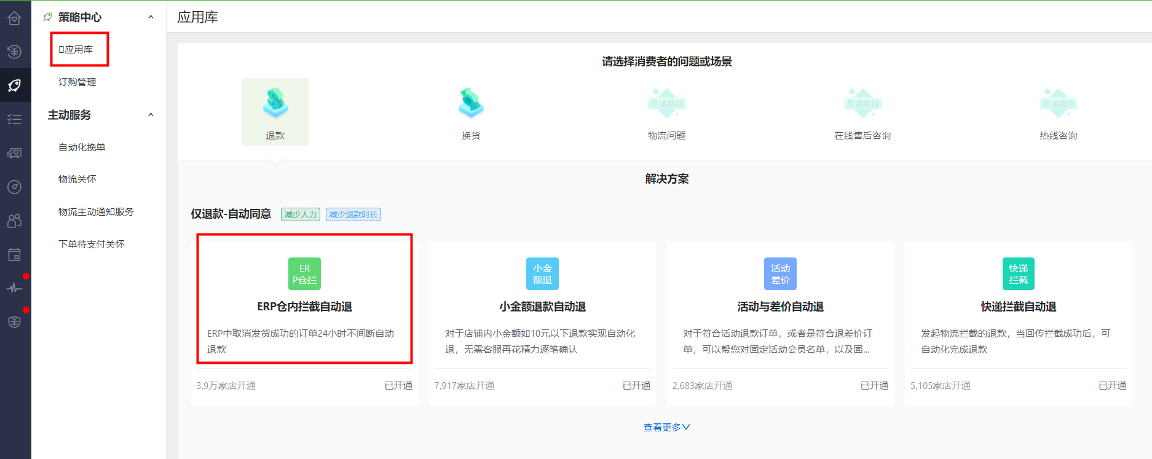The image size is (1152, 459).
Task: Open the compass icon in sidebar
Action: [x=15, y=187]
